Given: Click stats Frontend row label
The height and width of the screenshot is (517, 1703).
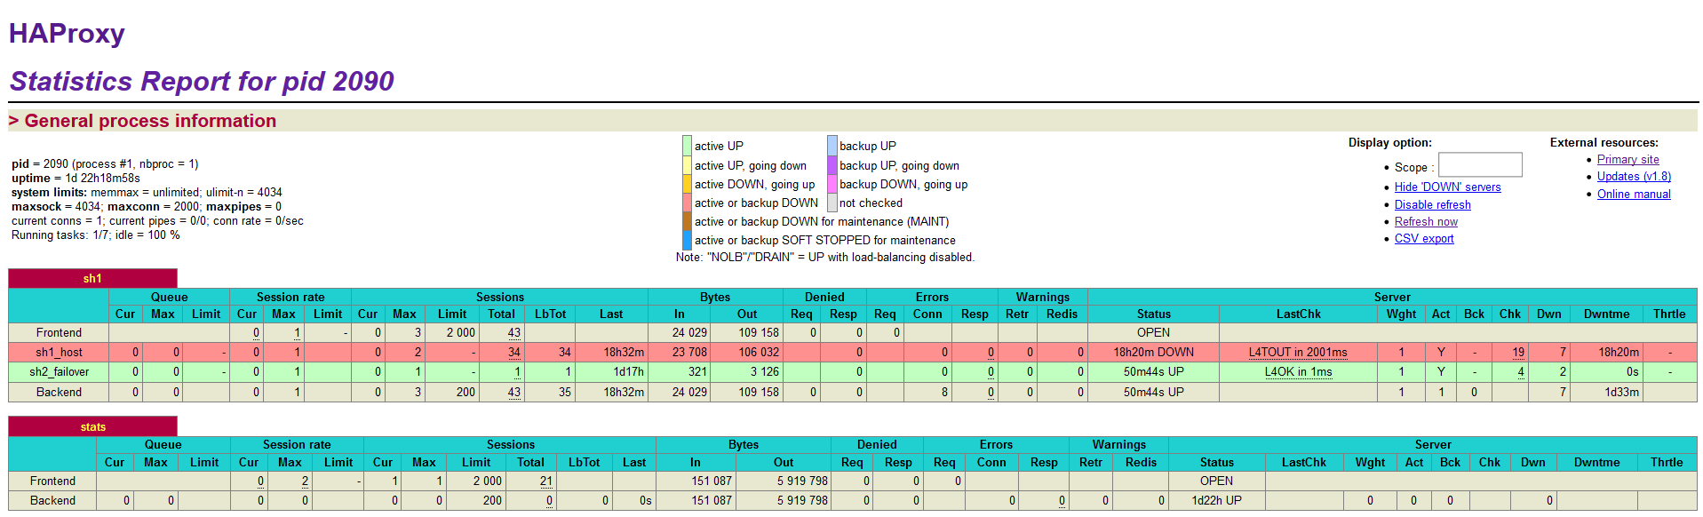Looking at the screenshot, I should click(52, 481).
